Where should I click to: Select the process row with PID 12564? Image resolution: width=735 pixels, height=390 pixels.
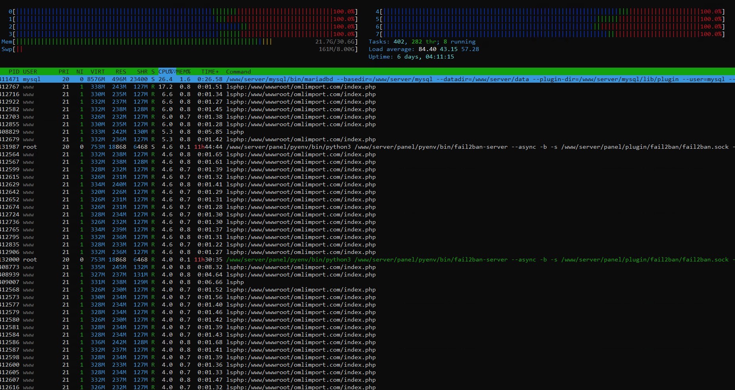pos(367,154)
